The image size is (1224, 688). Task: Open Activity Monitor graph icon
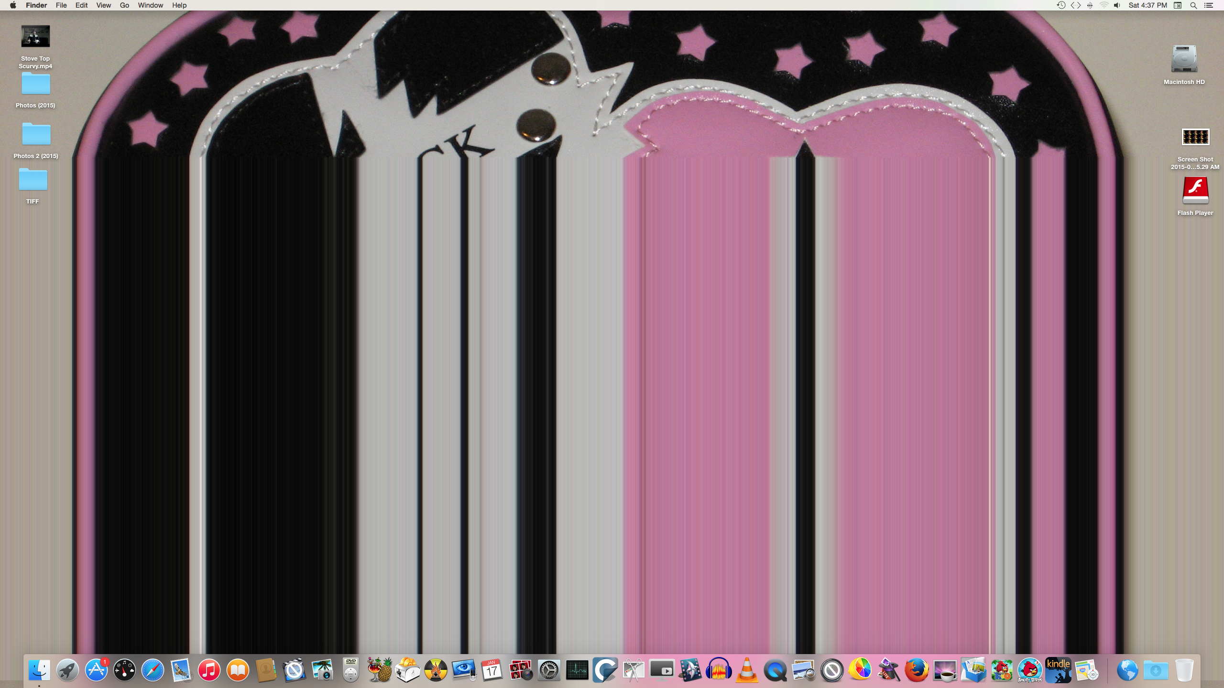578,670
